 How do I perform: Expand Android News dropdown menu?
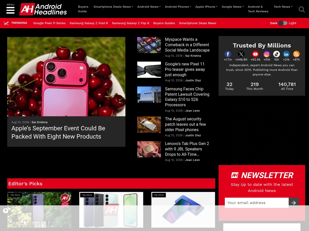[149, 7]
